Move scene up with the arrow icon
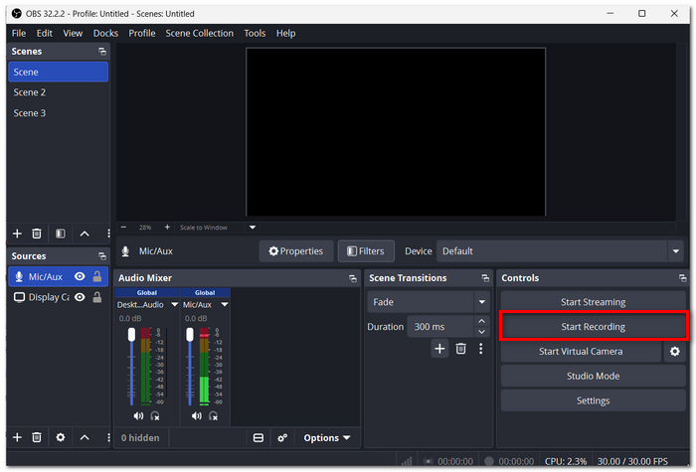 85,234
